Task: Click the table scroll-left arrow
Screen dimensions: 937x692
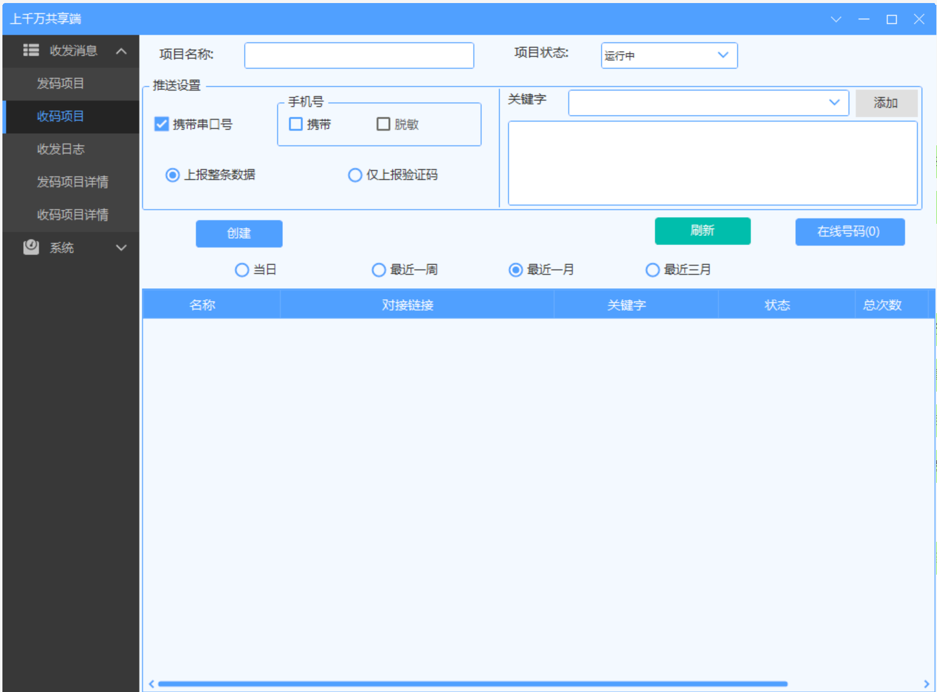Action: point(152,684)
